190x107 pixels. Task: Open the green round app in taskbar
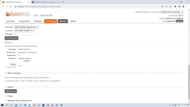tap(61, 105)
